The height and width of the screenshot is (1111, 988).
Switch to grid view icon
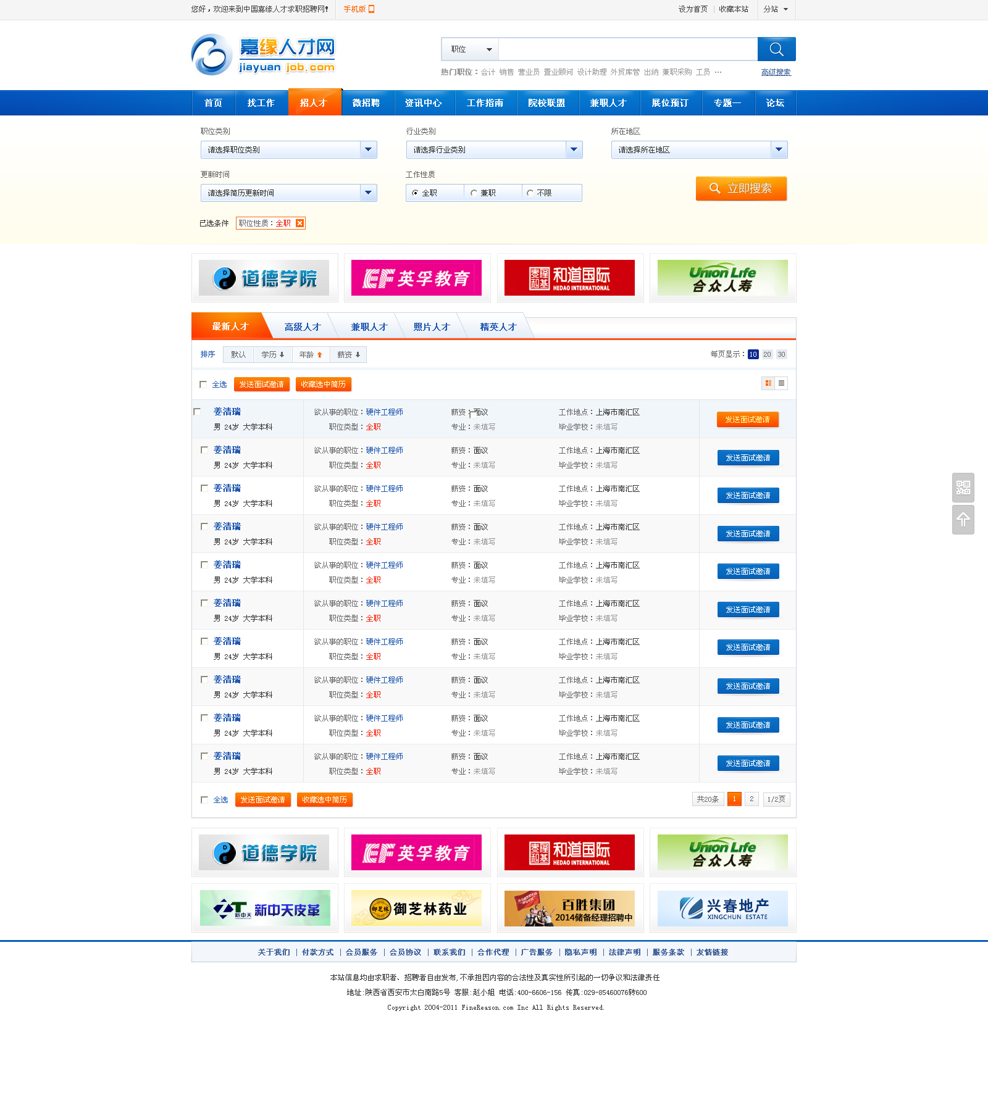pyautogui.click(x=768, y=383)
